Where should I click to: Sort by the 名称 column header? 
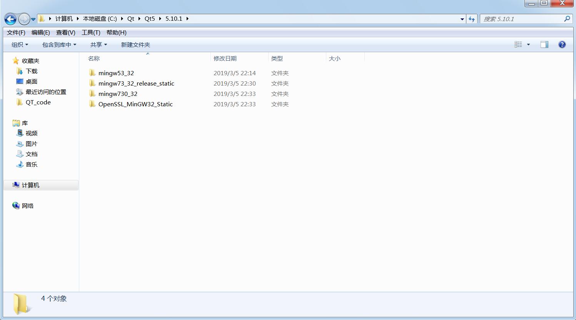point(147,58)
